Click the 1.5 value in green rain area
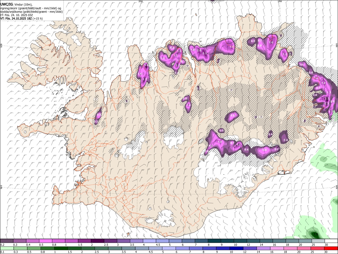 coord(316,234)
